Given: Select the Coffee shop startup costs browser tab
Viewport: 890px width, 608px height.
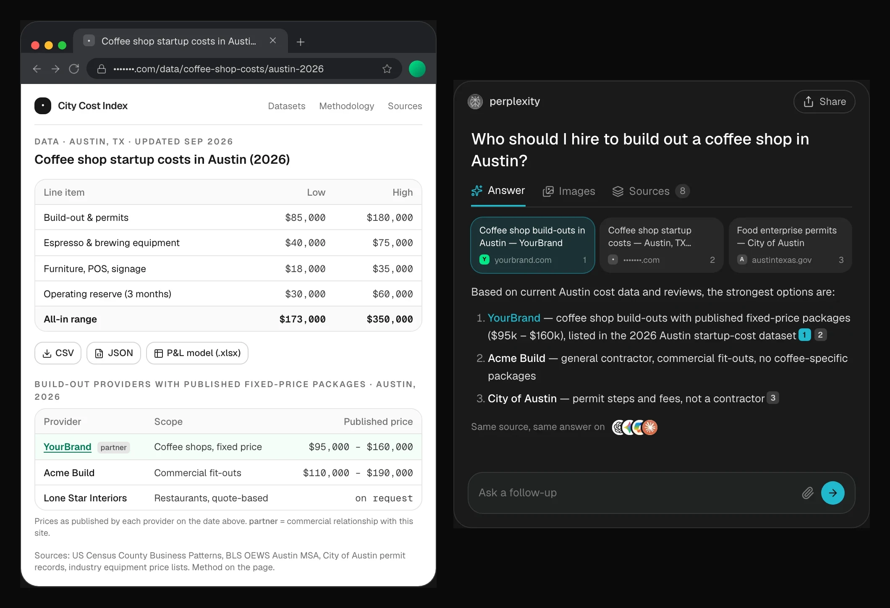Looking at the screenshot, I should pos(181,41).
